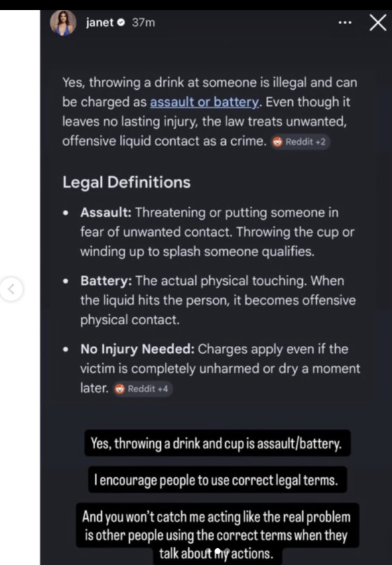Open the three-dot more options menu
Viewport: 392px width, 565px height.
click(x=345, y=23)
